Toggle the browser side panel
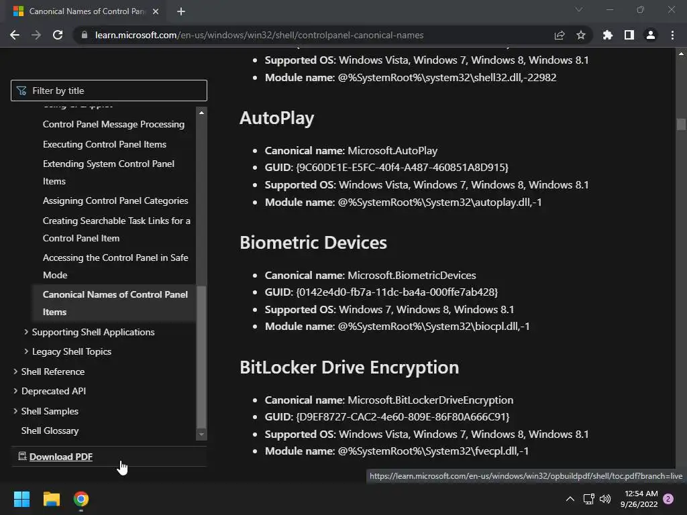This screenshot has height=515, width=687. (x=629, y=35)
